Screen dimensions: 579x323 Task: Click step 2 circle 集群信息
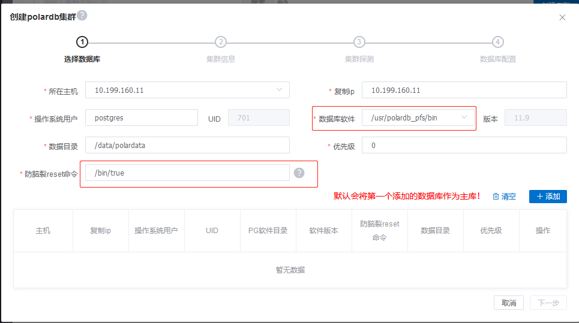coord(221,42)
